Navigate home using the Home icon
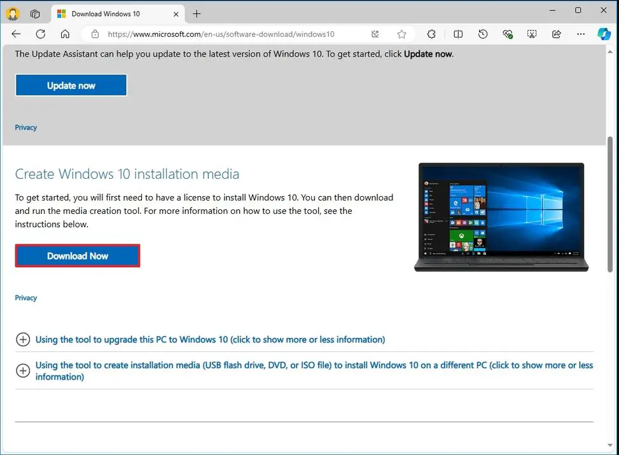The image size is (619, 455). 65,34
